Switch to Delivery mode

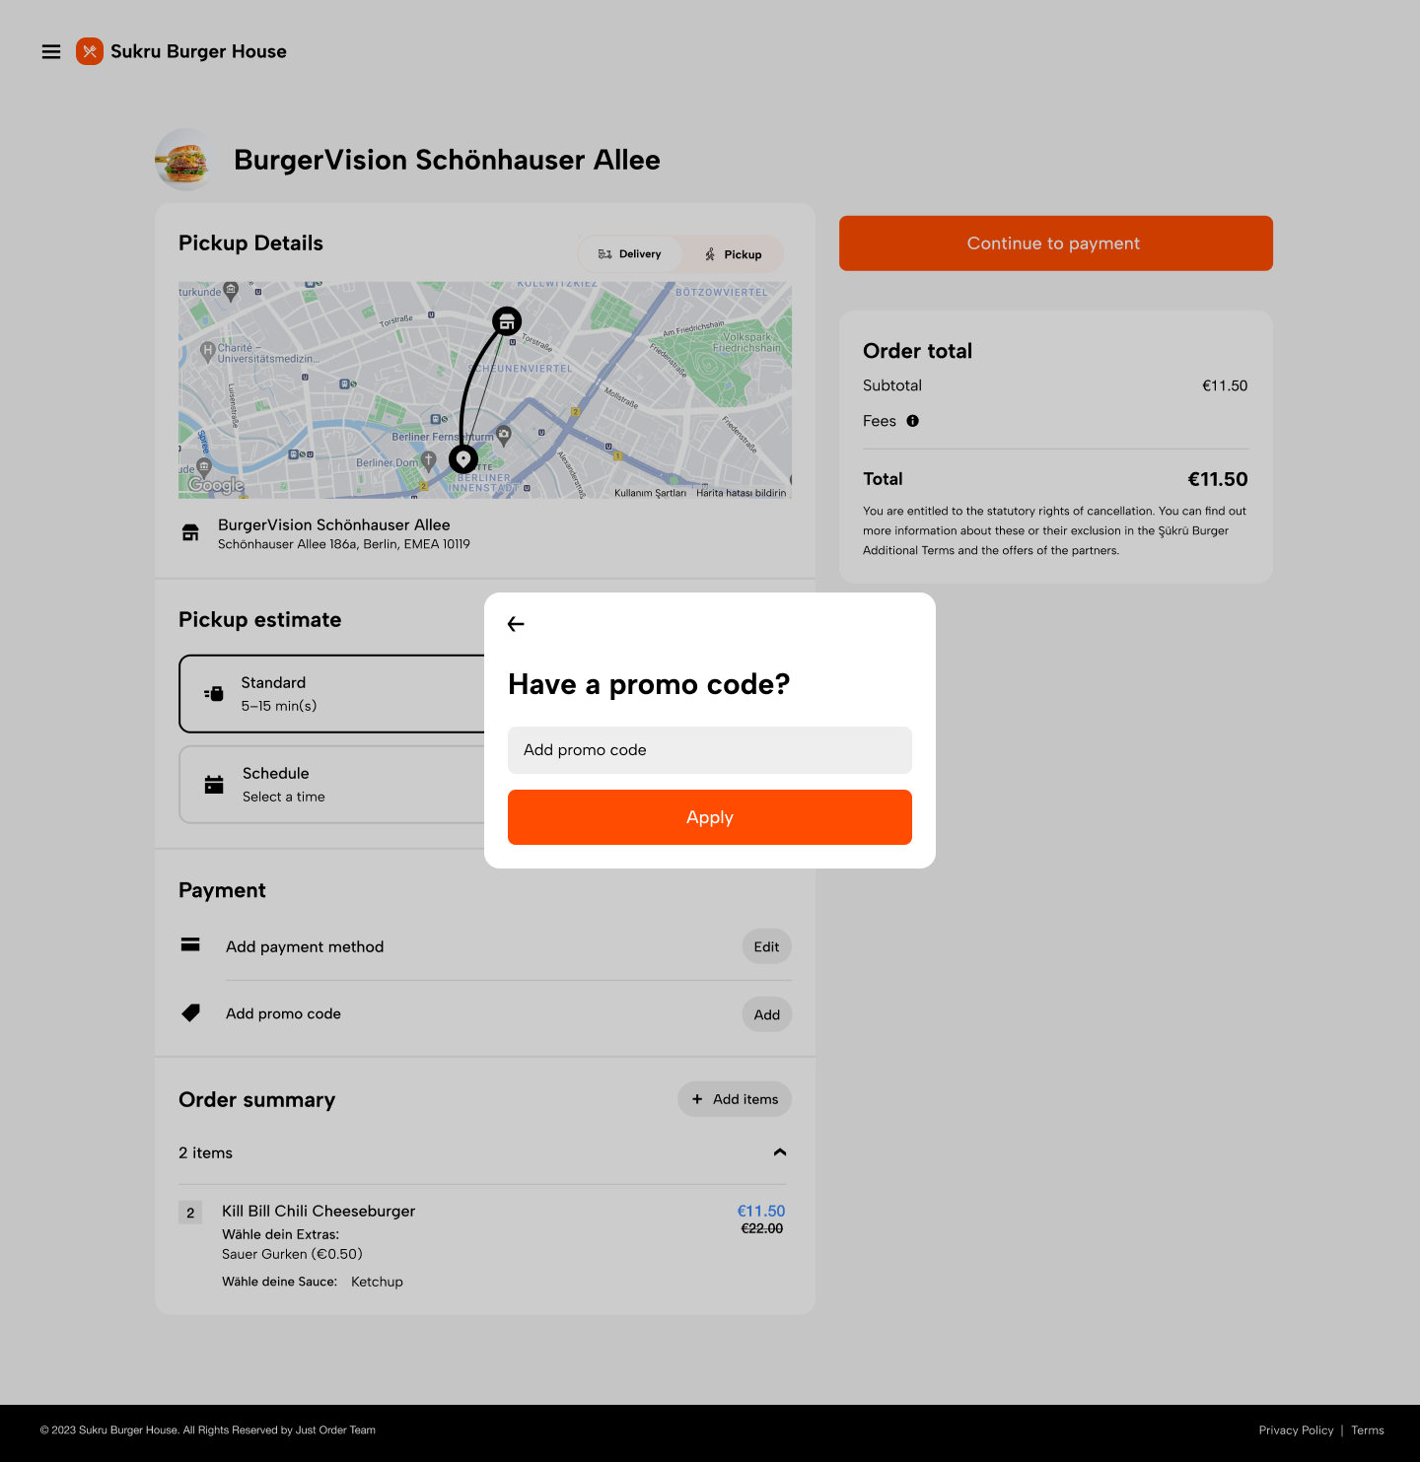[x=630, y=254]
